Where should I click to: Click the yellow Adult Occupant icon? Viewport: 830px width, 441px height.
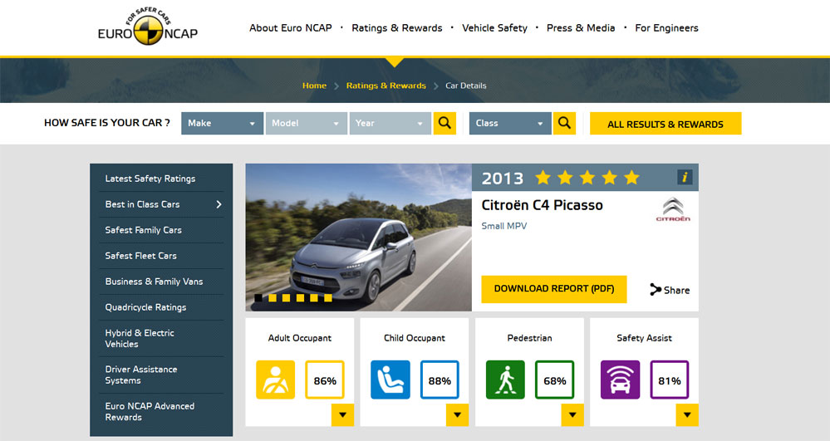[x=275, y=380]
